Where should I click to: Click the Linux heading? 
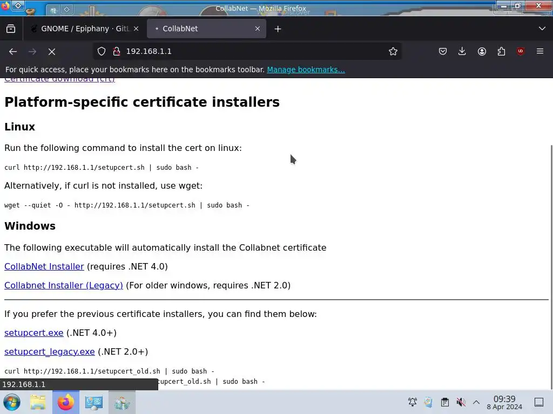click(x=20, y=127)
